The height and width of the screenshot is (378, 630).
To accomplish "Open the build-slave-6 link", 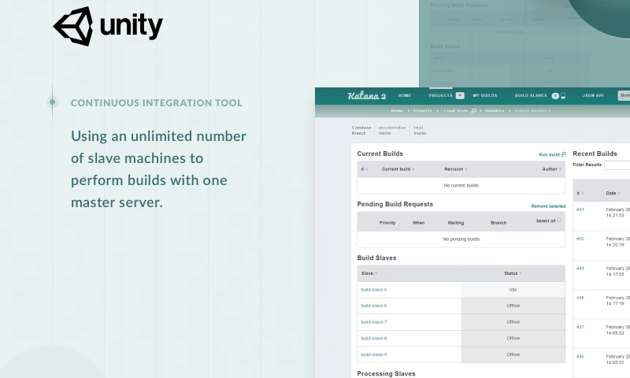I will tap(373, 306).
